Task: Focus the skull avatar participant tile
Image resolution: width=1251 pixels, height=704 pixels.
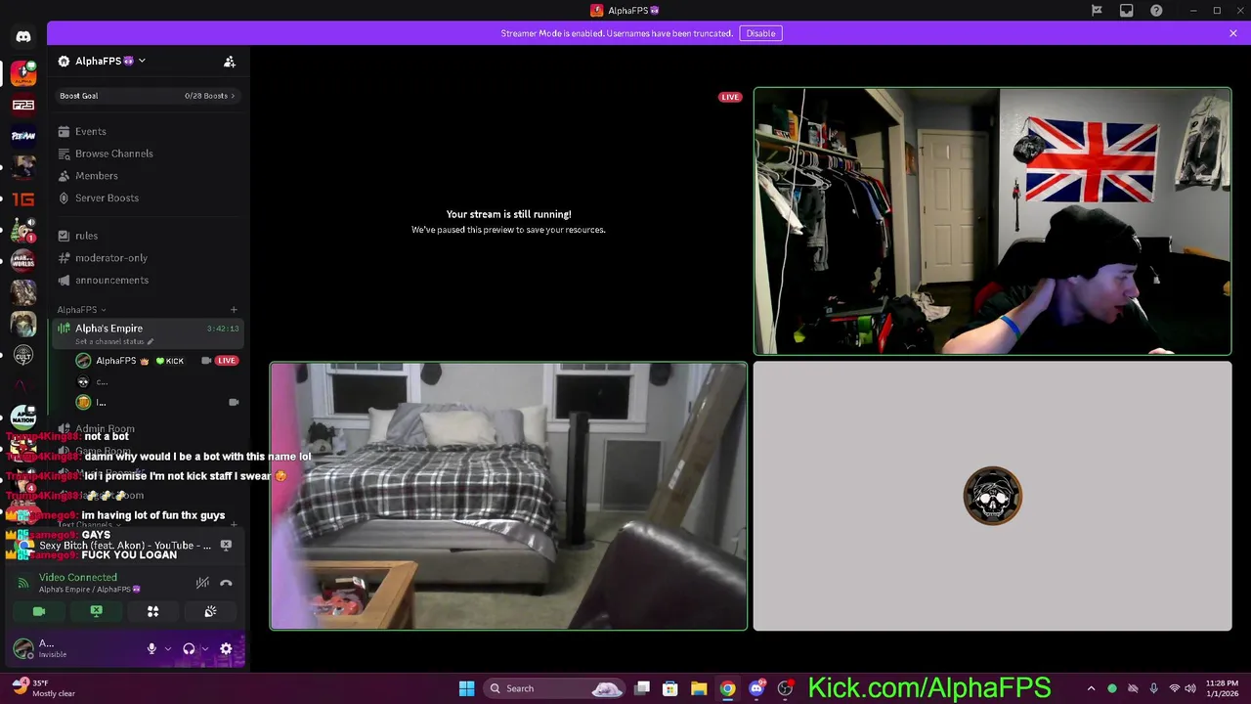Action: (x=993, y=497)
